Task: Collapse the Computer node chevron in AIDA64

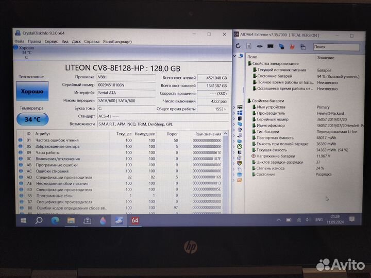Action: tap(234, 56)
